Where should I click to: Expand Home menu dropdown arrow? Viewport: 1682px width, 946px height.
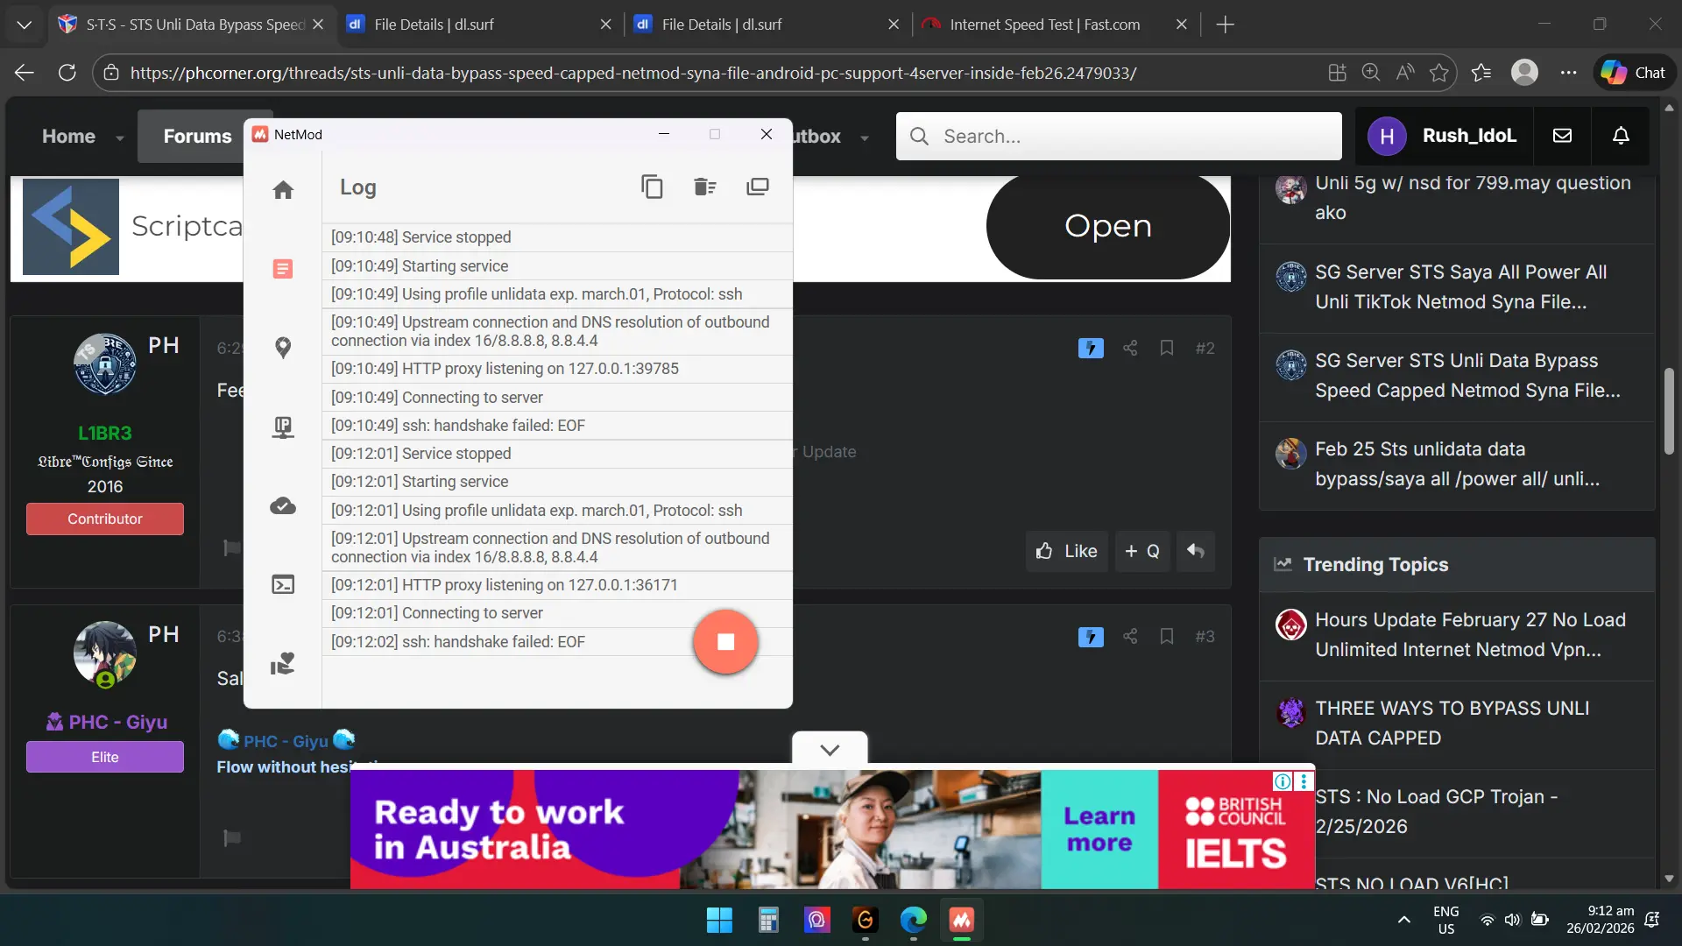coord(120,138)
